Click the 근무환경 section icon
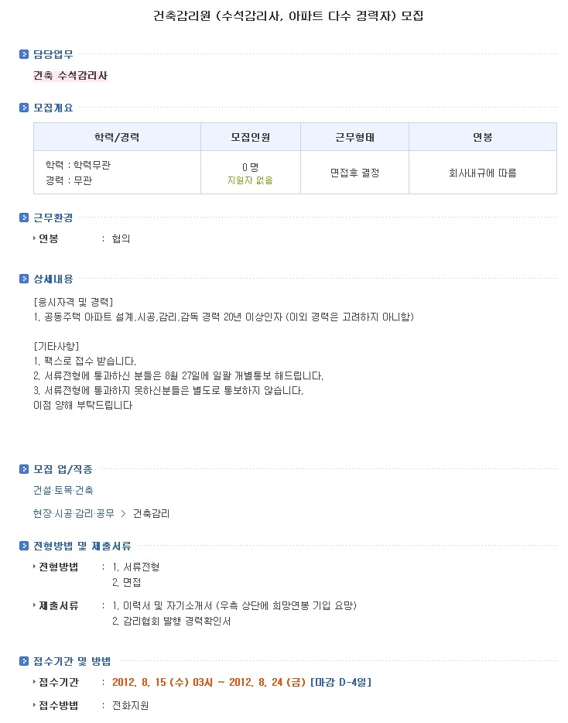This screenshot has width=568, height=723. click(x=24, y=218)
